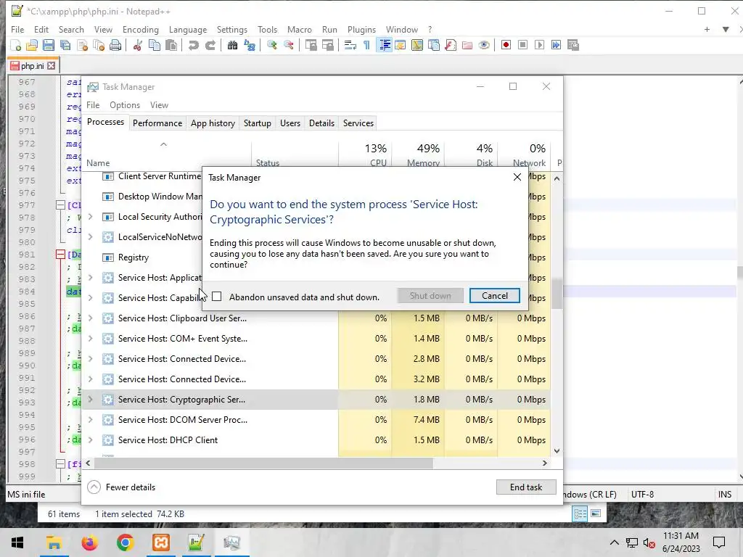This screenshot has height=557, width=743.
Task: Click the Zoom Out magnifier icon
Action: 289,45
